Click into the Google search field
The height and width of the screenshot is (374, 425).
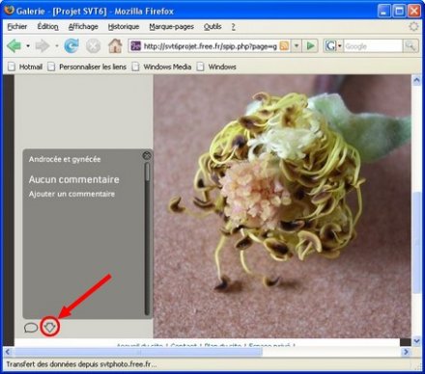coord(373,46)
